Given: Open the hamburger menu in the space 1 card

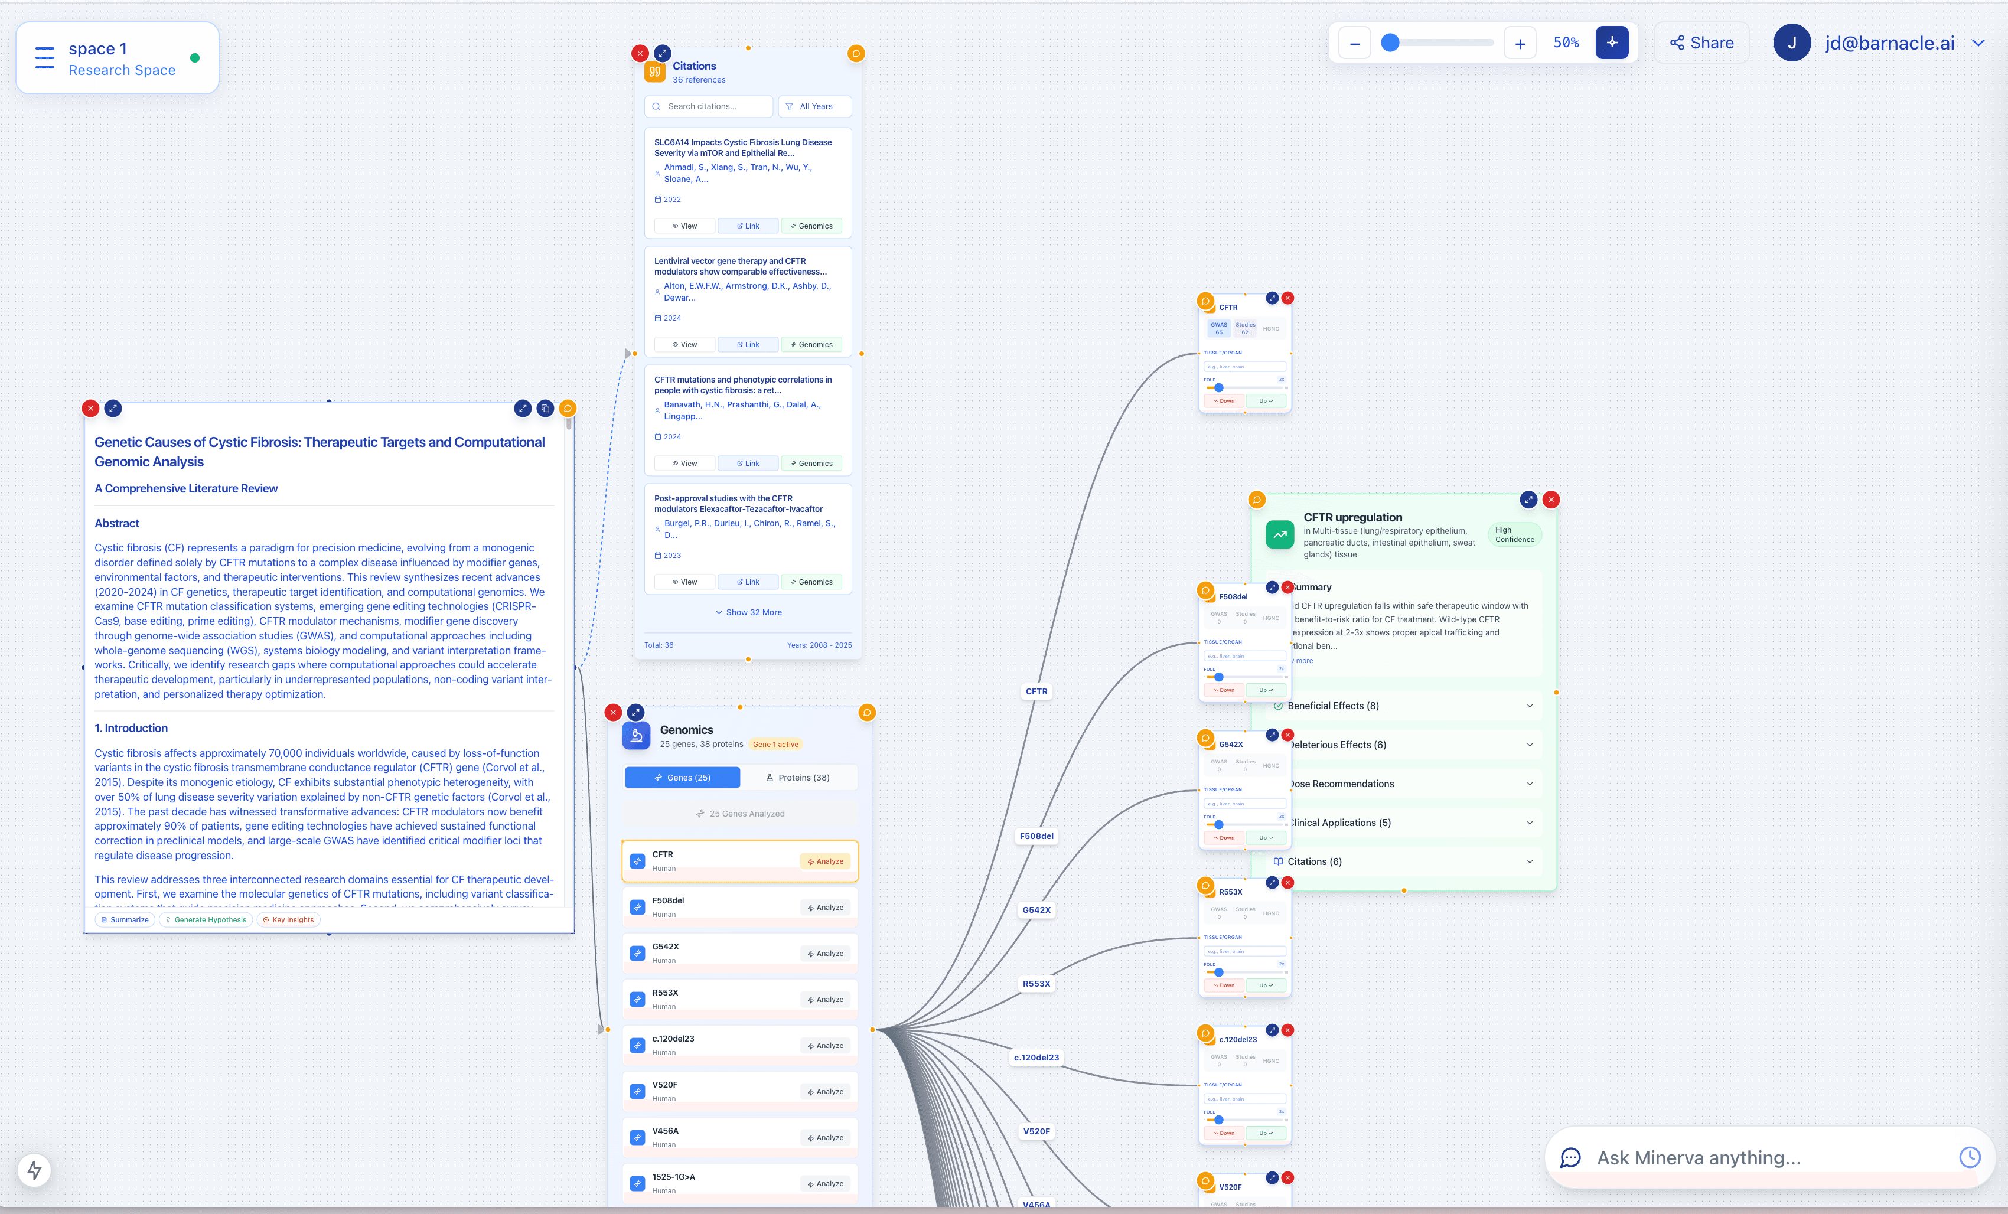Looking at the screenshot, I should (x=44, y=57).
